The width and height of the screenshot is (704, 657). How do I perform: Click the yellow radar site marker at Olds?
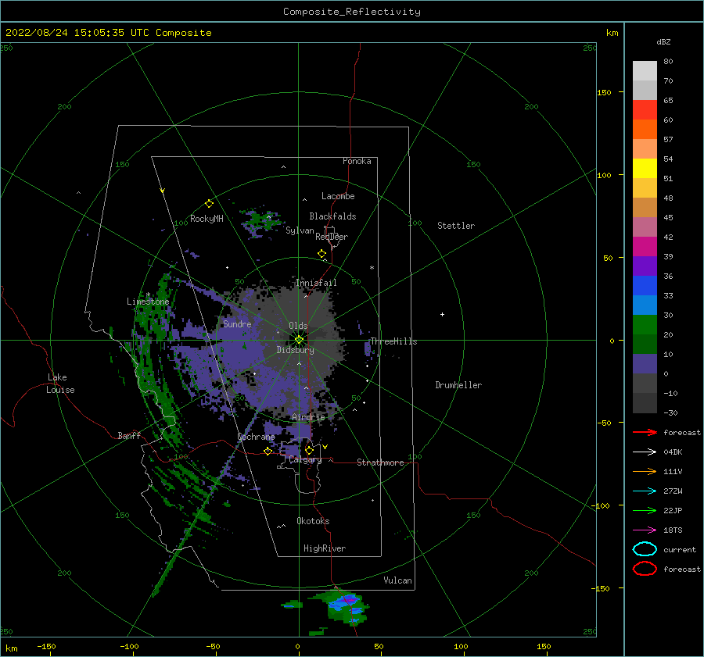point(299,340)
